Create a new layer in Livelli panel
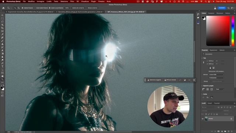Screen dimensions: 236x133 pyautogui.click(x=229, y=132)
